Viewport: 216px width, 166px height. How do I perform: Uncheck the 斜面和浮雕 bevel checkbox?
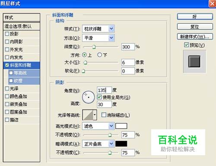(7, 65)
